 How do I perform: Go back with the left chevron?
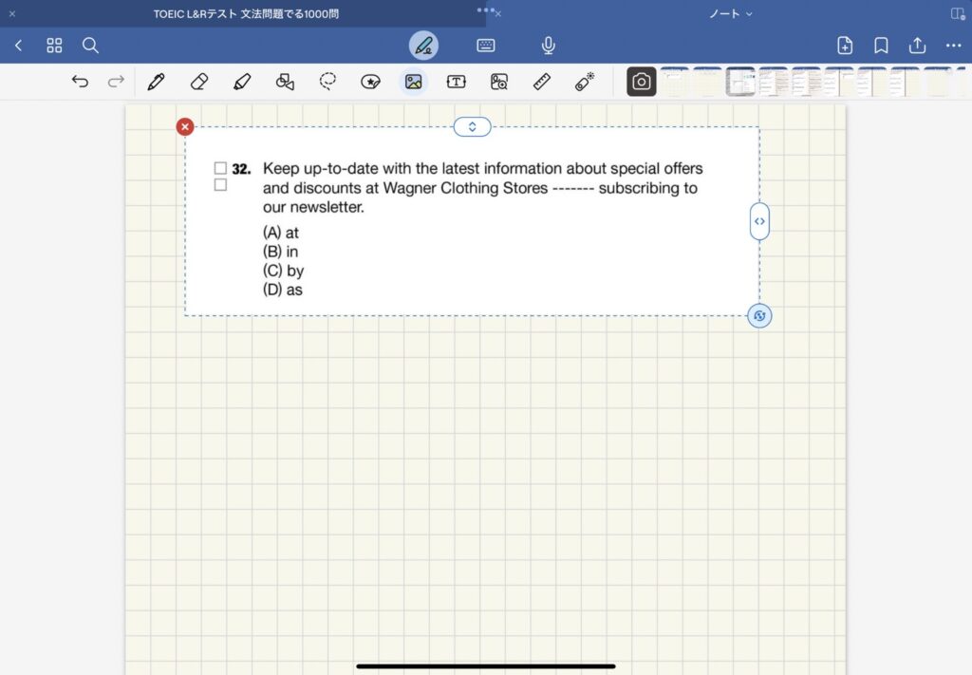coord(19,46)
